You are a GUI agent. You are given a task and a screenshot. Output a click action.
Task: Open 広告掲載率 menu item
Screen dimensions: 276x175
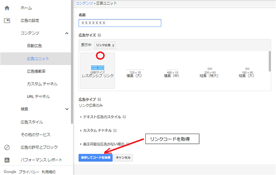pos(36,71)
